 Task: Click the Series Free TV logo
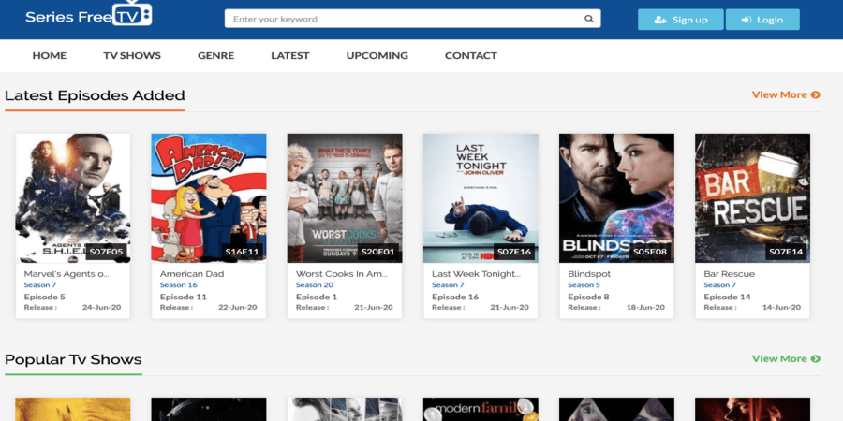89,14
